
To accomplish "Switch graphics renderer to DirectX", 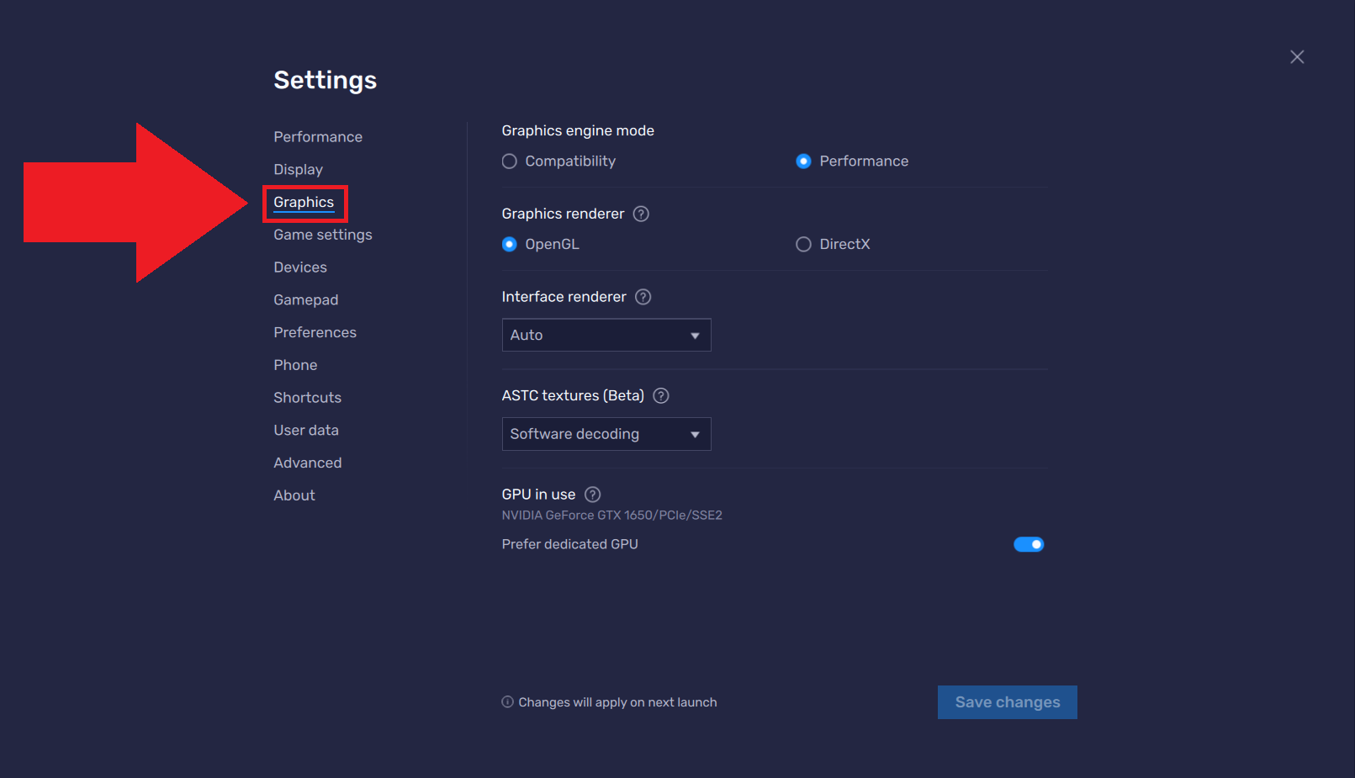I will (803, 244).
